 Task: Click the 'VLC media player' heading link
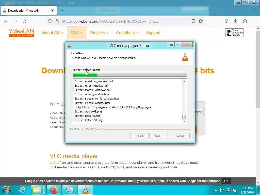74,156
